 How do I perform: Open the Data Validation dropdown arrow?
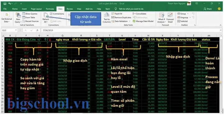129,21
